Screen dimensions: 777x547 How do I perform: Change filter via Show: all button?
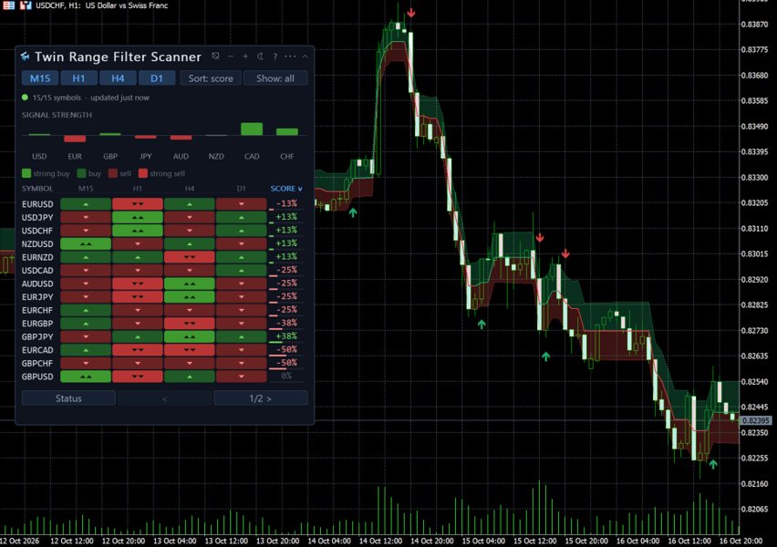pyautogui.click(x=275, y=78)
